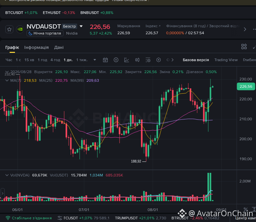Open the chart display settings icon
The image size is (256, 222).
tap(148, 60)
